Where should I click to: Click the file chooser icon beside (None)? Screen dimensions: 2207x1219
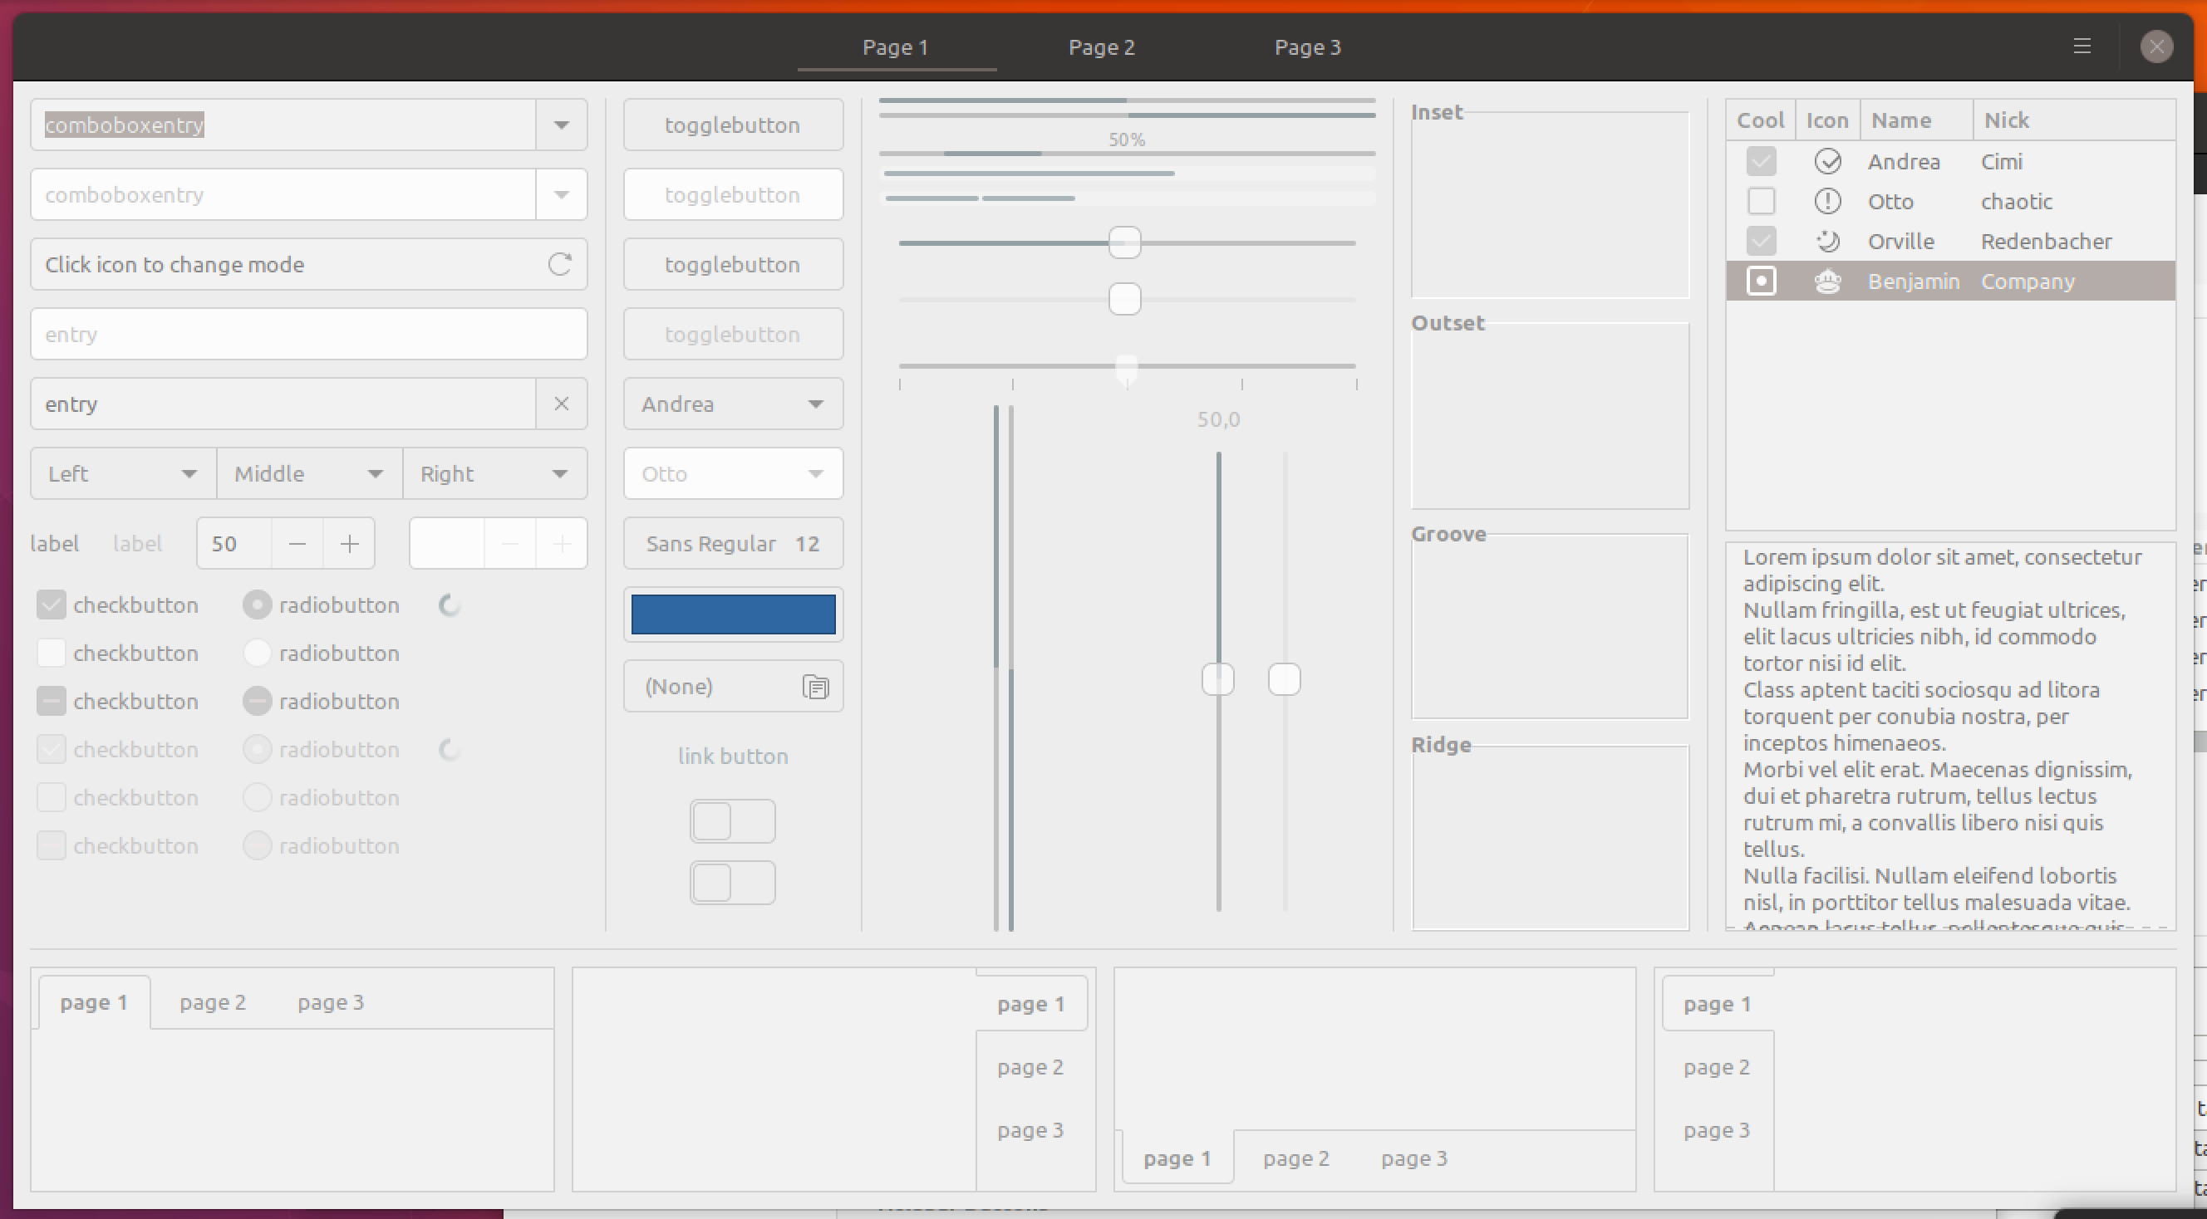coord(816,687)
